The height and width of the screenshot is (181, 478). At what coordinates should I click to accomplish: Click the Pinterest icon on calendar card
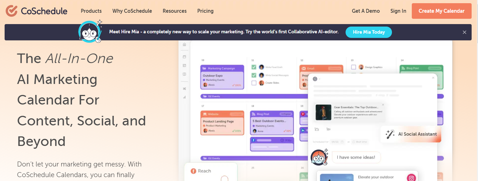303,114
